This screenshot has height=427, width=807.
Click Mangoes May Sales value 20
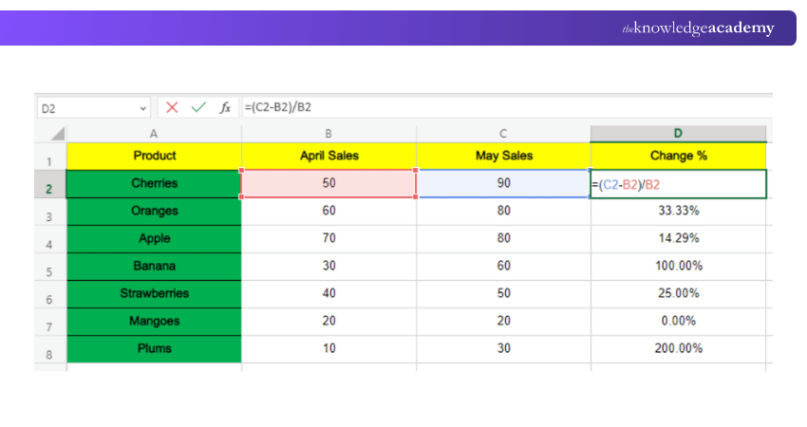click(x=503, y=322)
